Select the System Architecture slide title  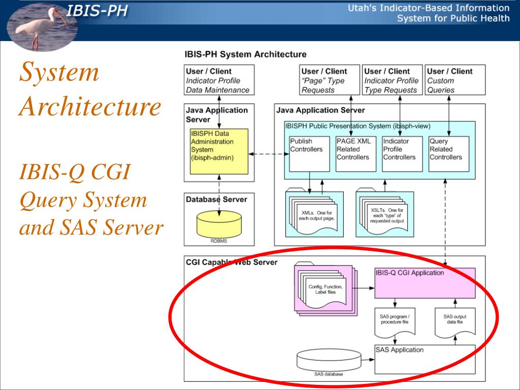coord(90,89)
